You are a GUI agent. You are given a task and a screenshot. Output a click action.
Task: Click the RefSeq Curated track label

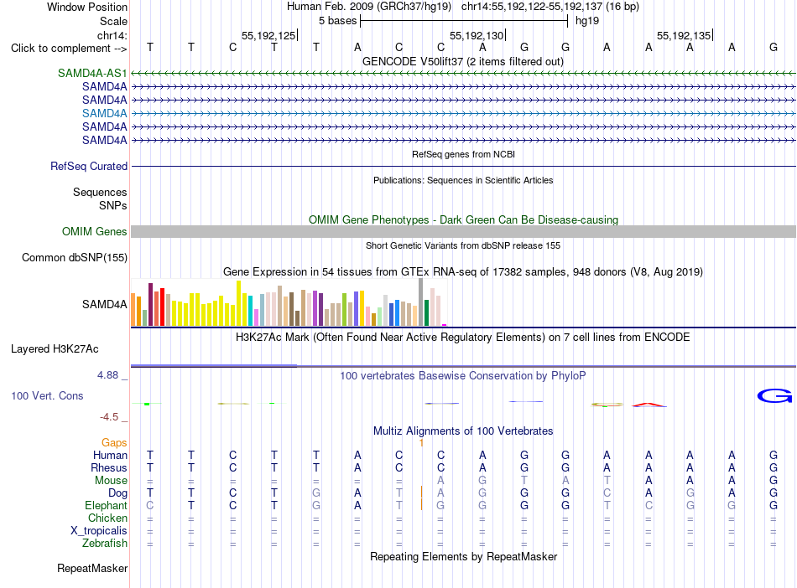point(88,166)
